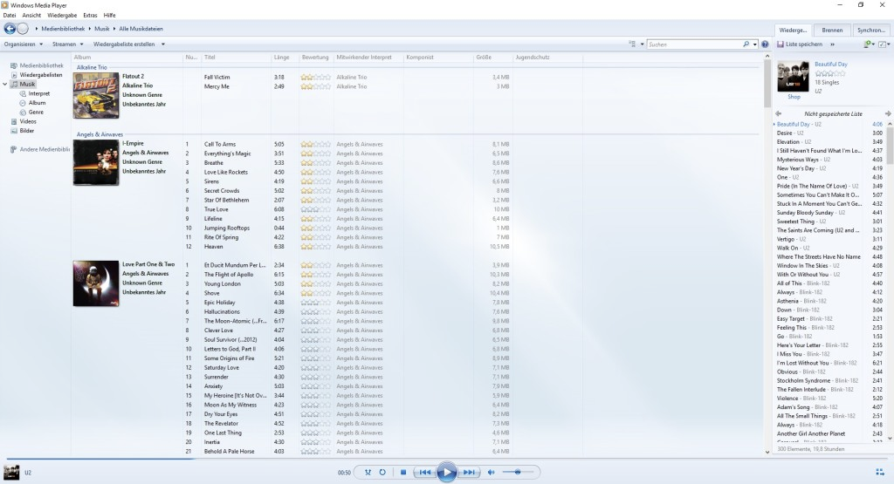
Task: Open the view options dropdown arrow
Action: coord(642,44)
